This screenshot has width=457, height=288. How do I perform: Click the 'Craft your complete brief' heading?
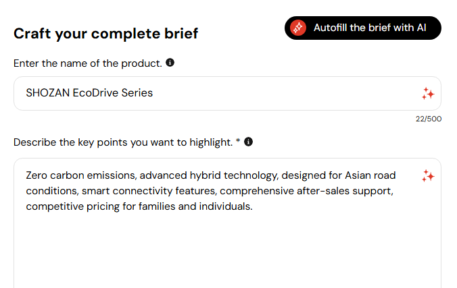106,33
